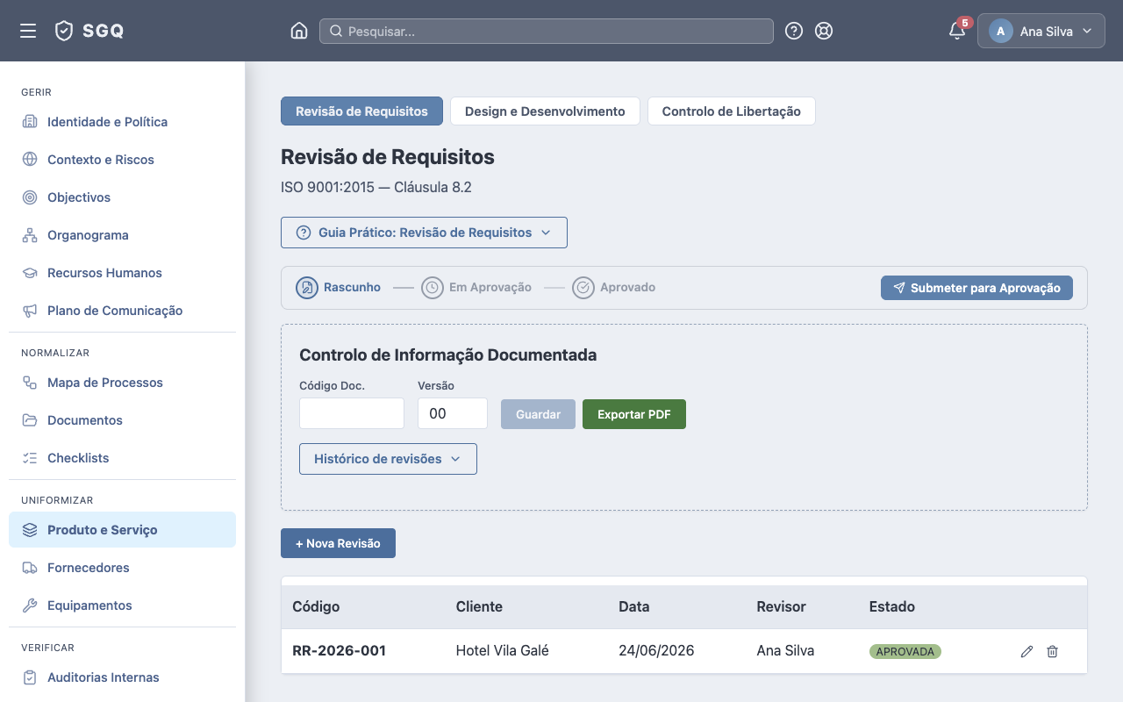Open Mapa de Processos in sidebar
The height and width of the screenshot is (702, 1123).
(122, 383)
